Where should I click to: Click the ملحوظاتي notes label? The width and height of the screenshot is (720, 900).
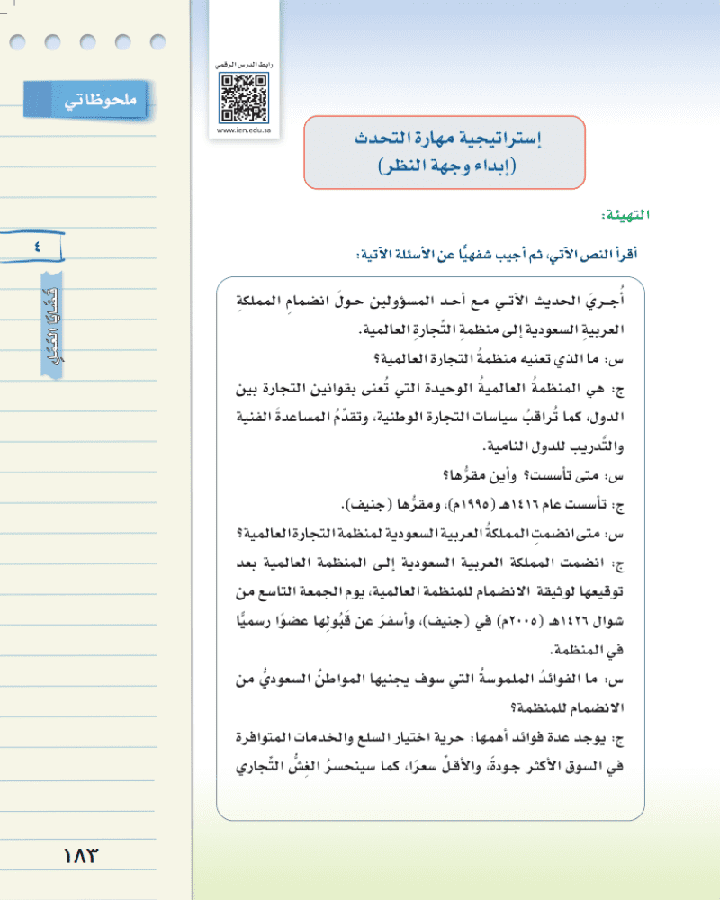(87, 100)
